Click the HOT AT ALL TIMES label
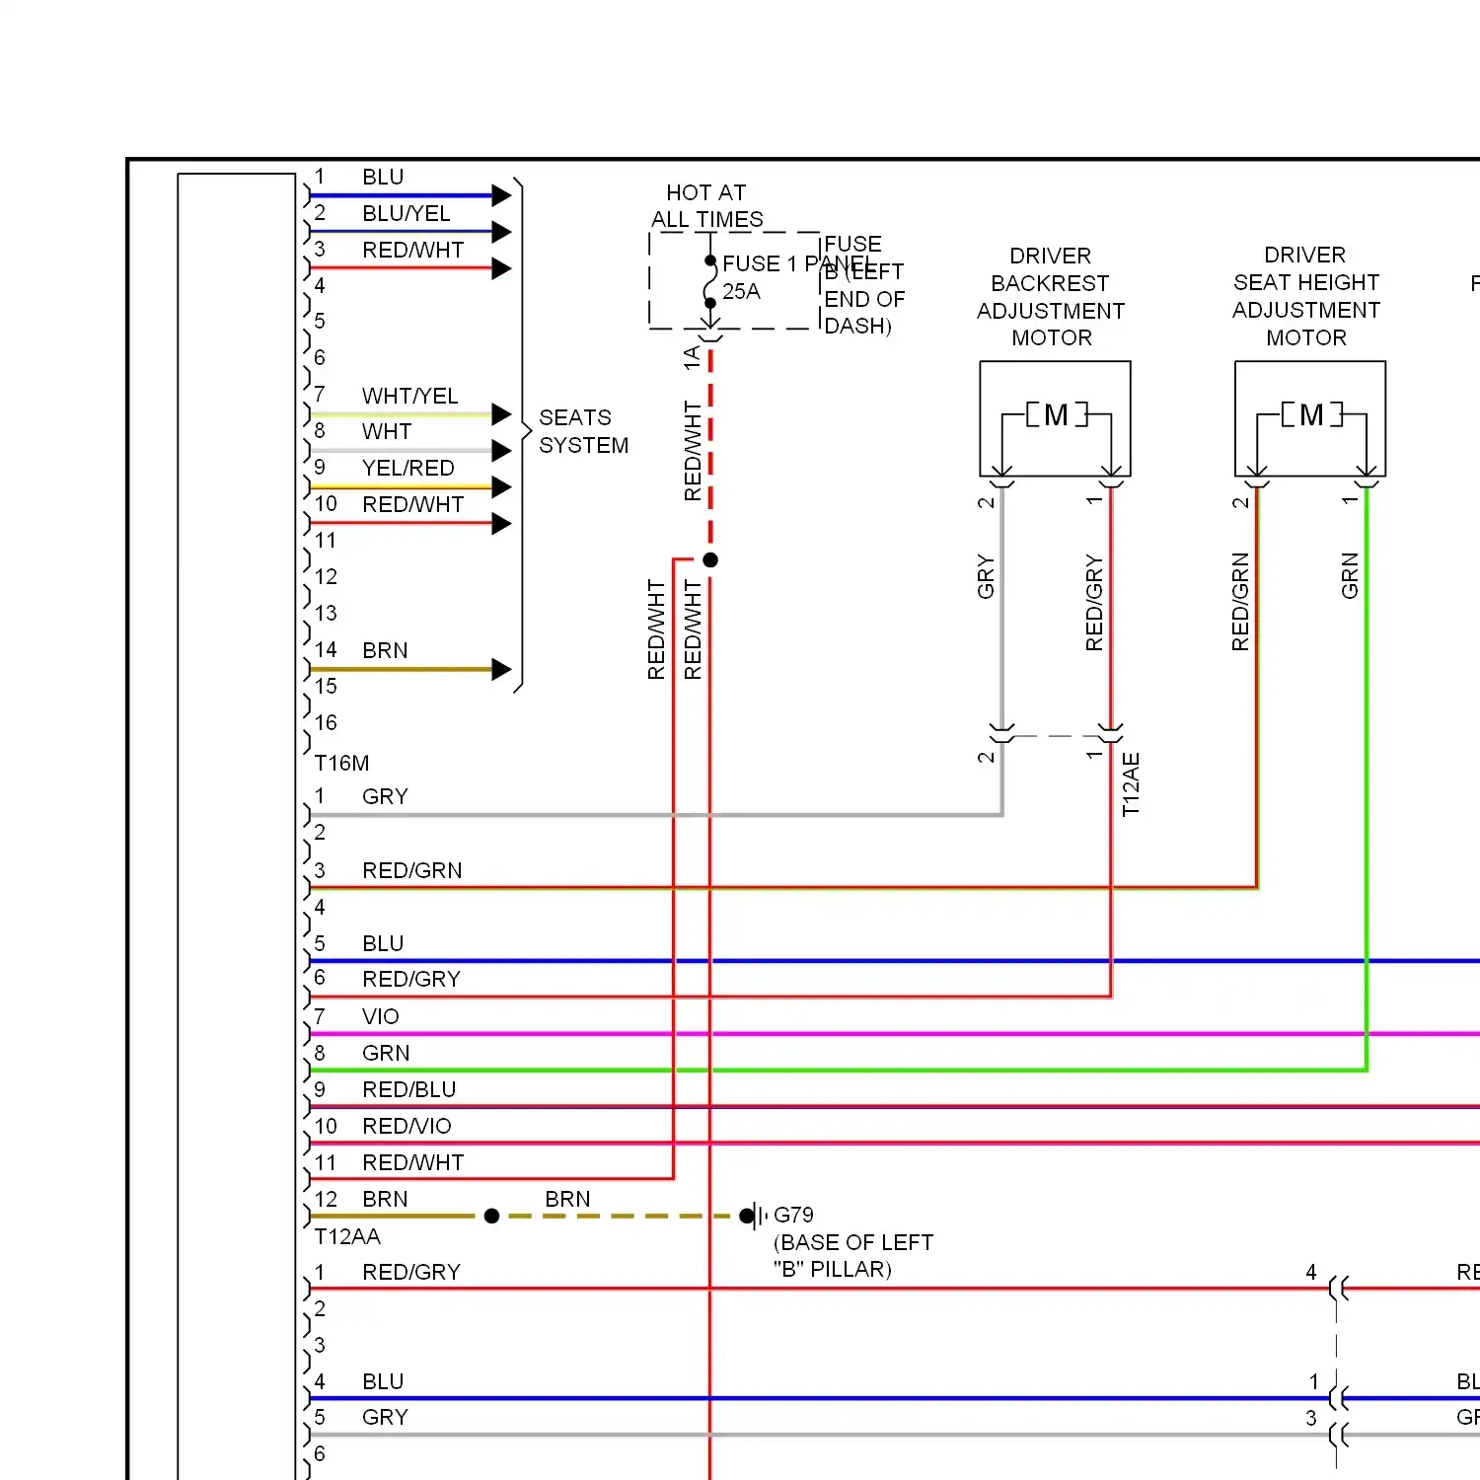 coord(706,206)
